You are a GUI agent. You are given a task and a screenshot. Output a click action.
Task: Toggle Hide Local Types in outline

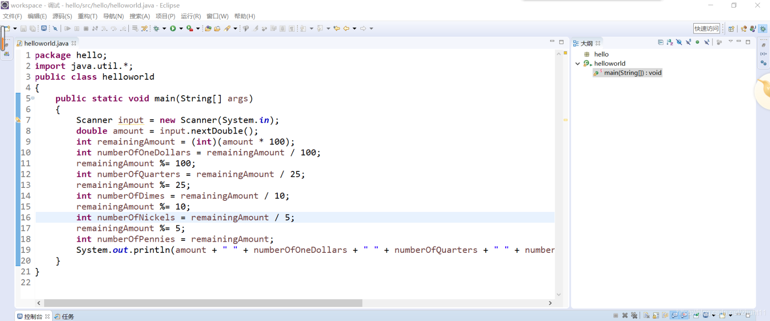(x=707, y=42)
